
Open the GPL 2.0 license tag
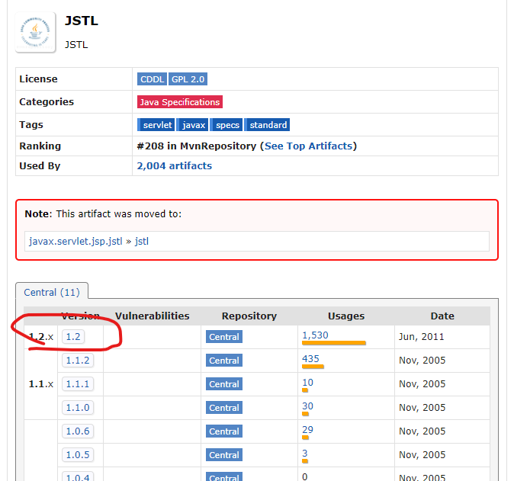click(188, 79)
